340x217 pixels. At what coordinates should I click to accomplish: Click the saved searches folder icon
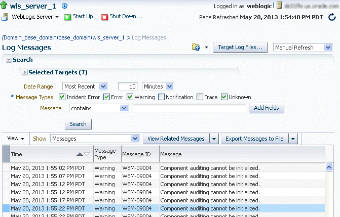pos(196,47)
